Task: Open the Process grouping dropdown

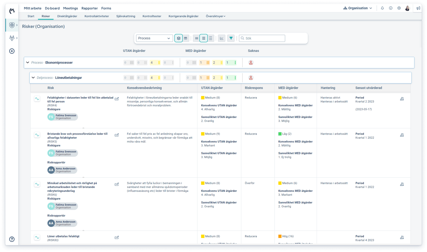Action: [154, 38]
